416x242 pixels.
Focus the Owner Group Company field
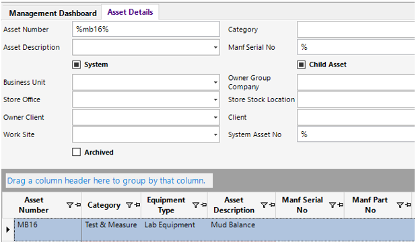click(356, 82)
